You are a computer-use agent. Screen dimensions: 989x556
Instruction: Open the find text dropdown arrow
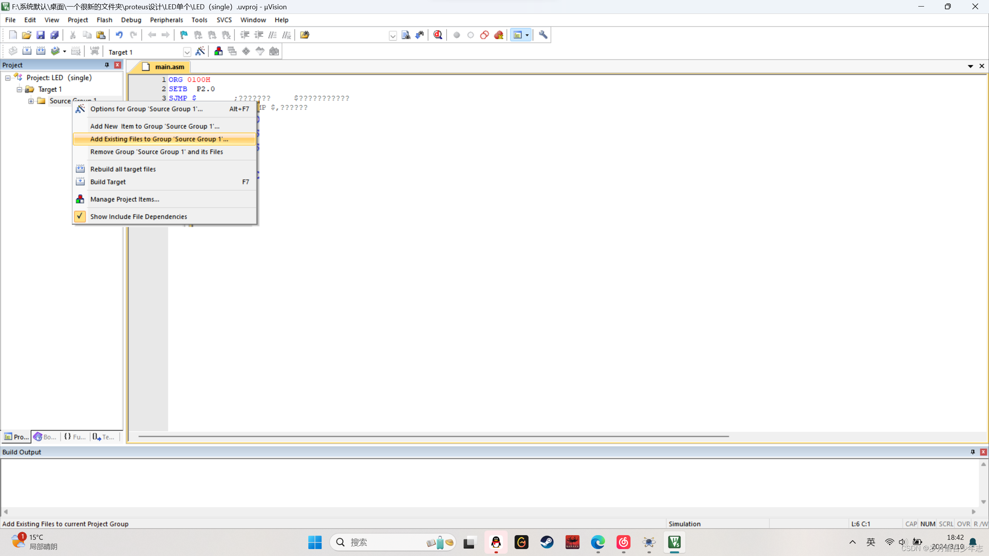[393, 36]
